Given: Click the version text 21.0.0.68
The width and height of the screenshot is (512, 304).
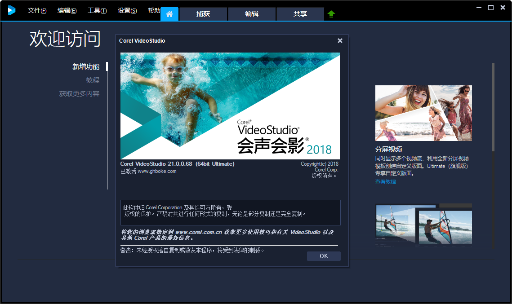Looking at the screenshot, I should pyautogui.click(x=180, y=164).
